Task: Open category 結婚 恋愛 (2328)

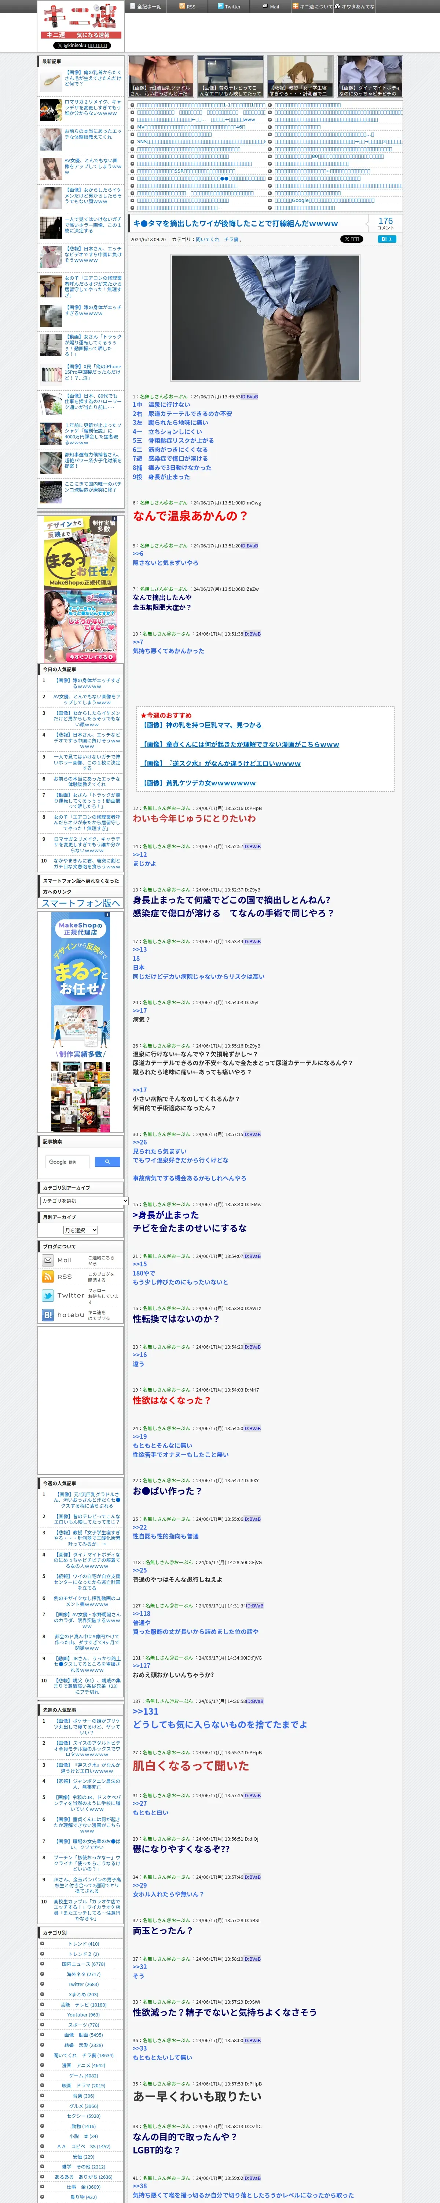Action: (84, 2045)
